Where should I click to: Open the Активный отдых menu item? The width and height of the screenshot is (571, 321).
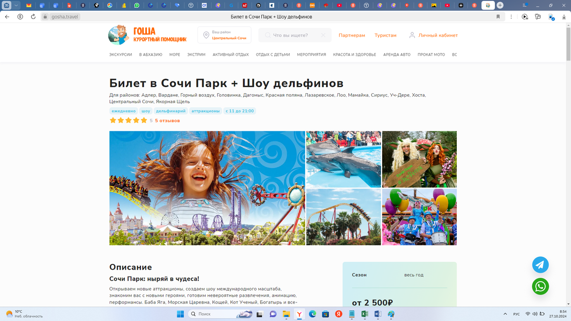click(231, 55)
